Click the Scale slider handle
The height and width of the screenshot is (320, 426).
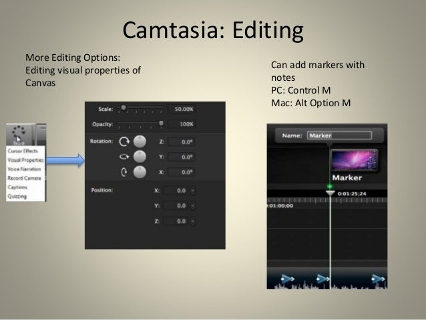(x=124, y=108)
